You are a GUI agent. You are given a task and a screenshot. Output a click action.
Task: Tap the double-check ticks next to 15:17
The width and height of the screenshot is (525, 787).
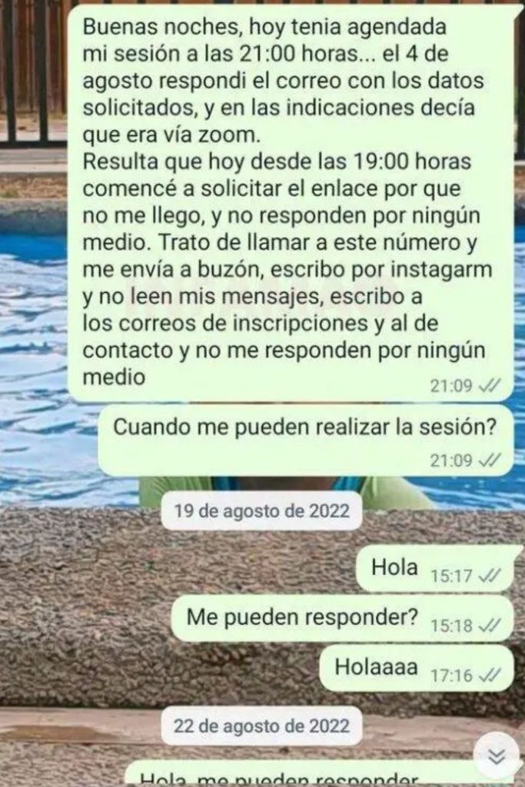pyautogui.click(x=490, y=576)
